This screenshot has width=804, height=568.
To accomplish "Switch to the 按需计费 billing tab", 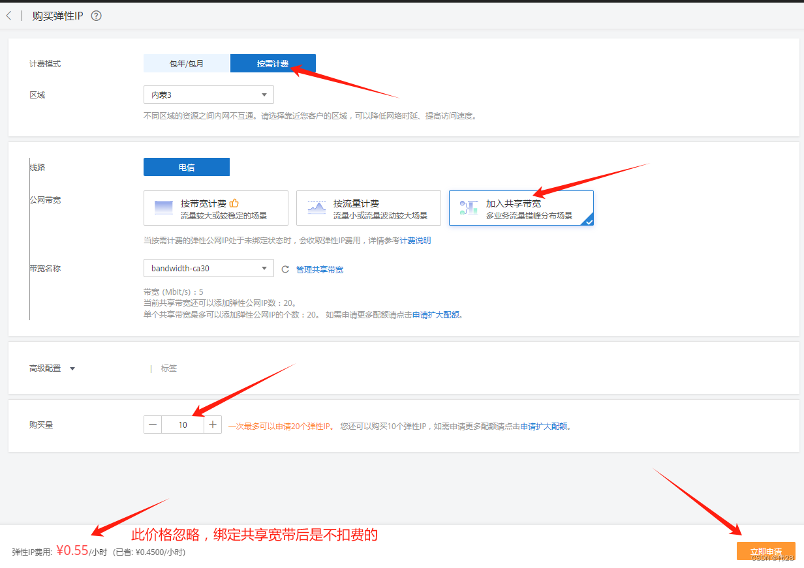I will point(273,63).
